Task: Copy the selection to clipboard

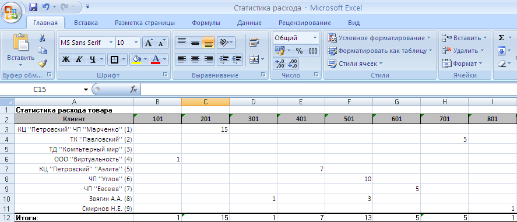Action: pyautogui.click(x=42, y=50)
